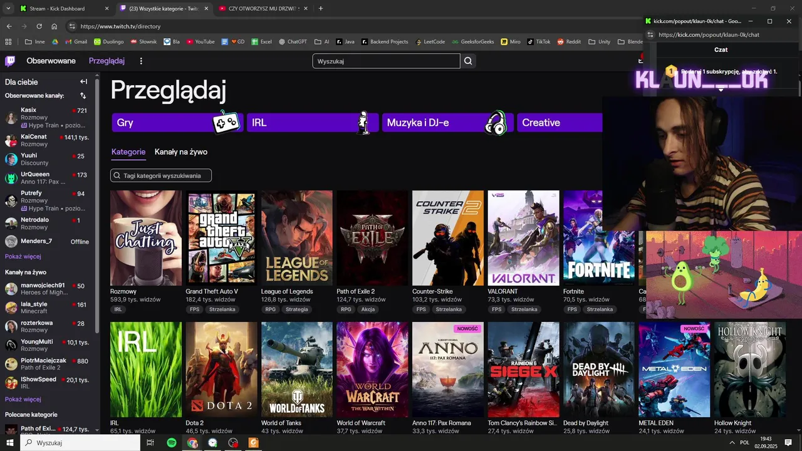Open the three-dot more menu in Twitch header
Viewport: 802px width, 451px height.
pos(141,61)
